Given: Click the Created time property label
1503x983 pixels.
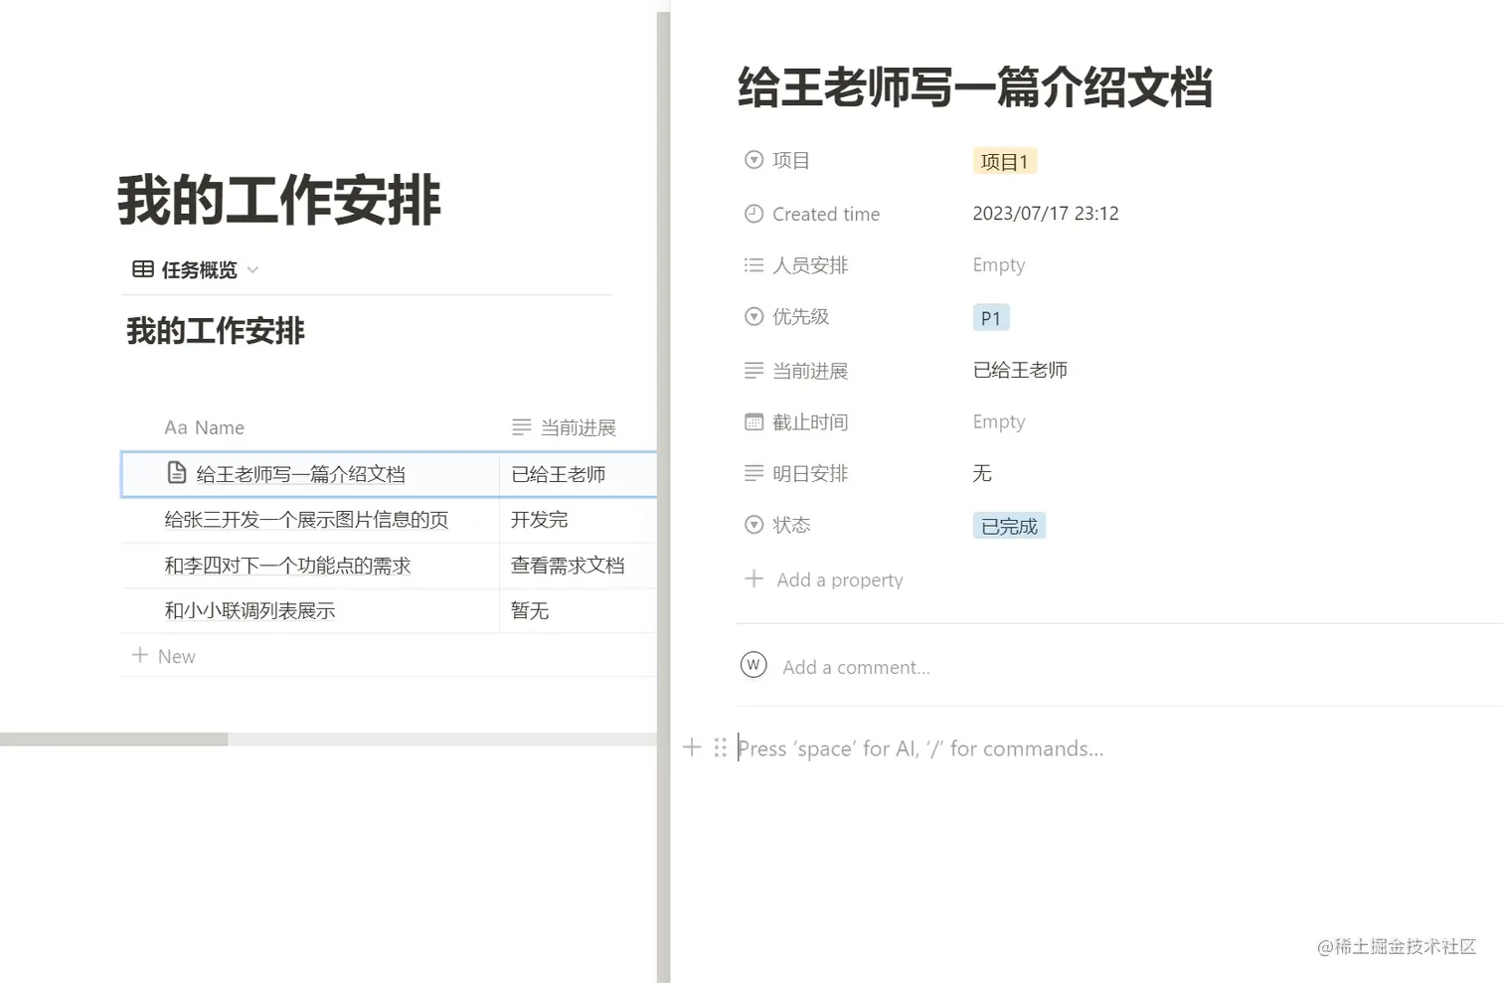Looking at the screenshot, I should [826, 214].
